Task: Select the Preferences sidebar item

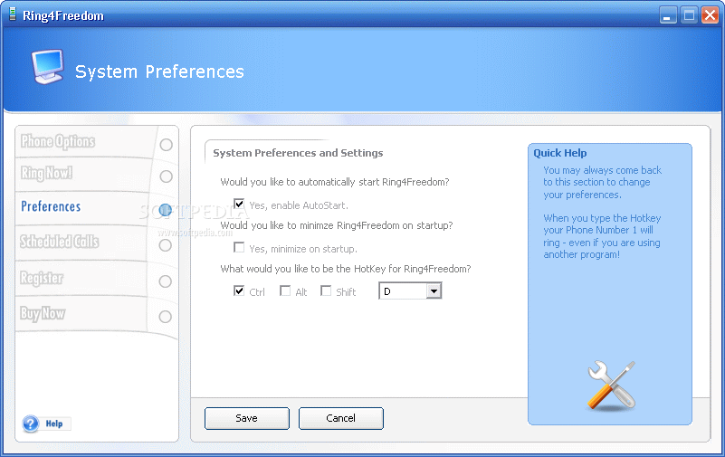Action: coord(51,206)
